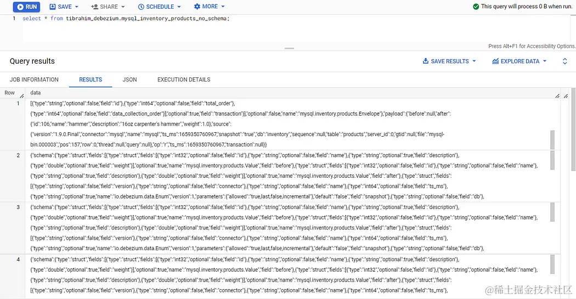Click the Query results heading
The image size is (576, 299).
pyautogui.click(x=32, y=61)
